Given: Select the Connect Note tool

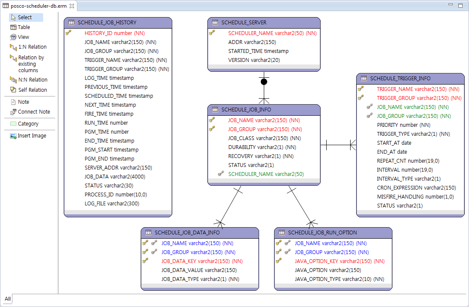Looking at the screenshot, I should [x=34, y=112].
